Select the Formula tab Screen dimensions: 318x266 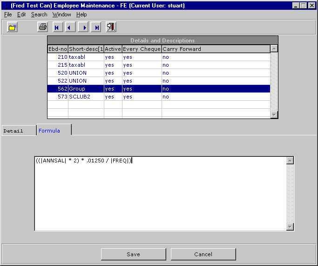(x=49, y=131)
